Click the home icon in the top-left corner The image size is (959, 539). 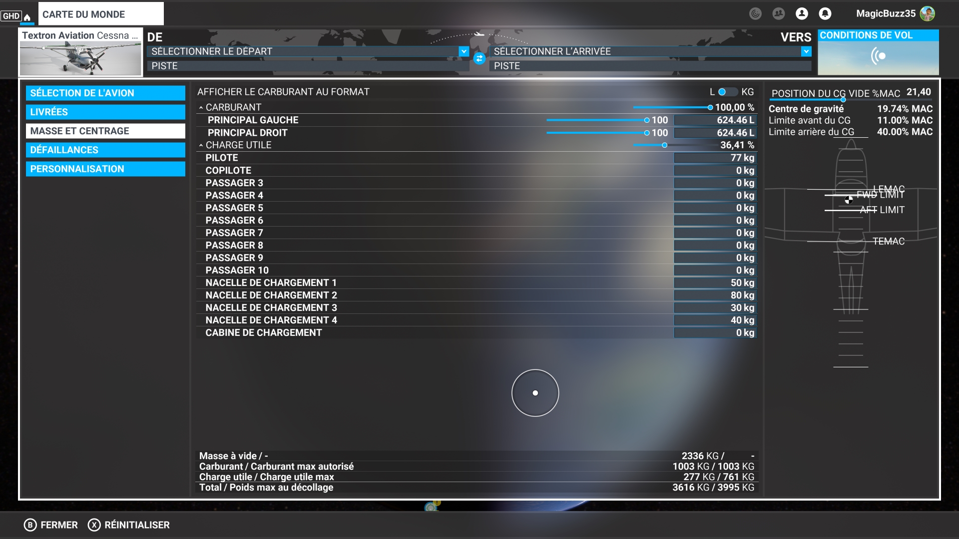27,17
